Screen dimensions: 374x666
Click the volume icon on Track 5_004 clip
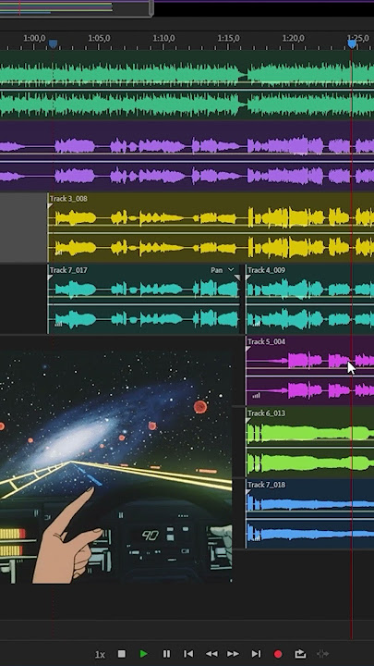257,396
